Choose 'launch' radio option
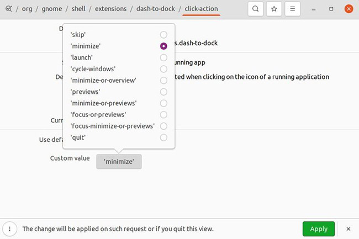This screenshot has height=239, width=359. click(x=163, y=57)
